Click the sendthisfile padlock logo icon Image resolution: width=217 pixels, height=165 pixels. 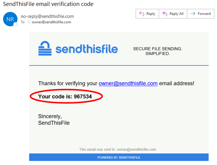click(x=45, y=48)
